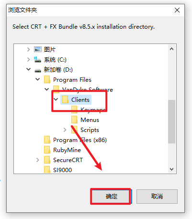
Task: Click the Program Files folder icon
Action: click(x=47, y=79)
